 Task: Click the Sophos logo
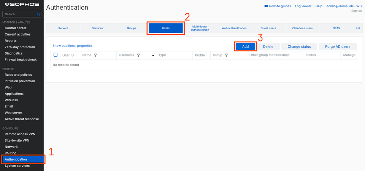[22, 5]
